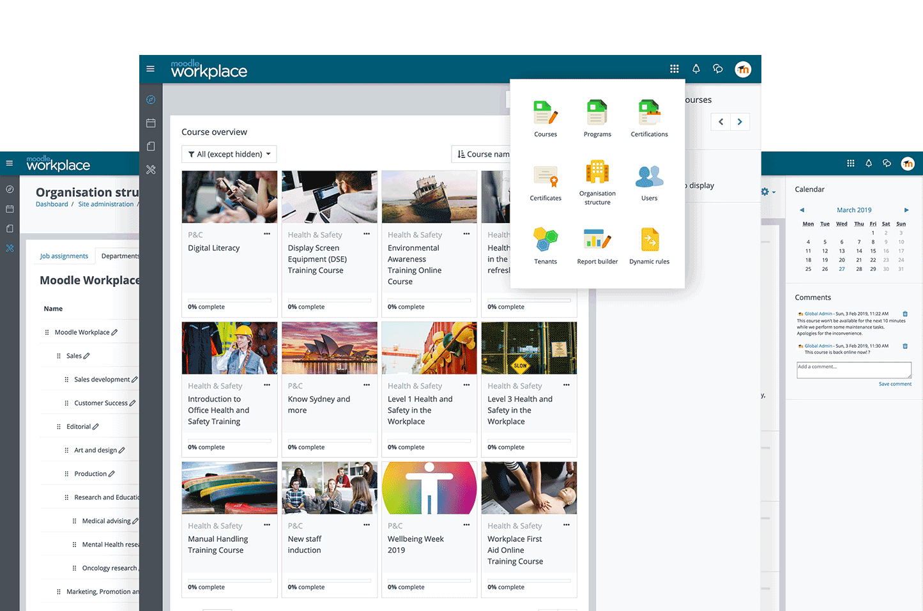Open the Report builder icon

(597, 240)
